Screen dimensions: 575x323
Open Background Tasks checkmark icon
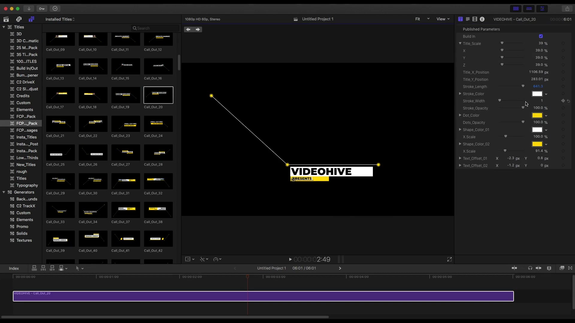point(55,9)
